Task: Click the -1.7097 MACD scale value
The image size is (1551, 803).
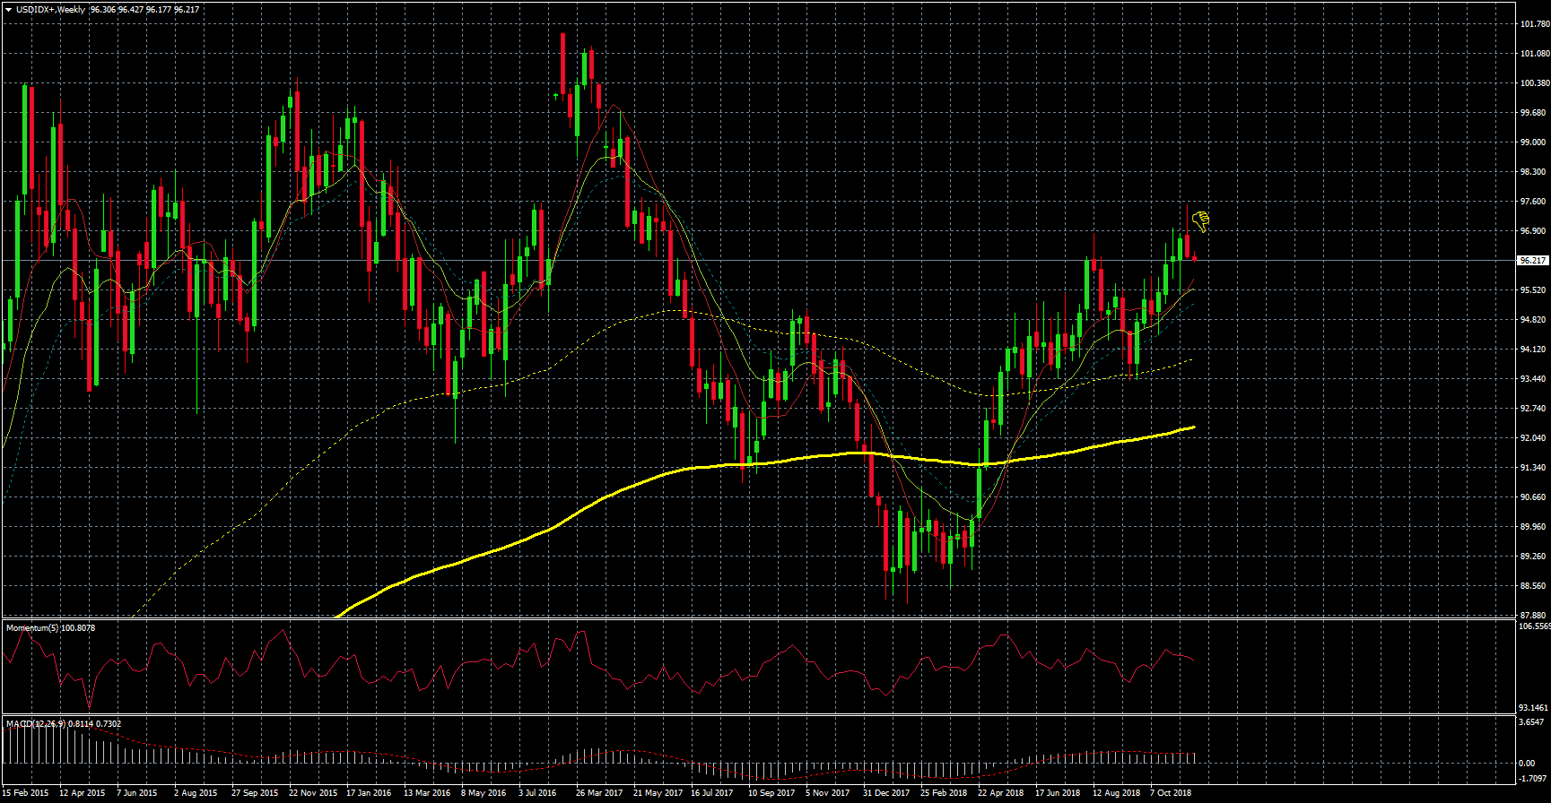Action: [1532, 780]
